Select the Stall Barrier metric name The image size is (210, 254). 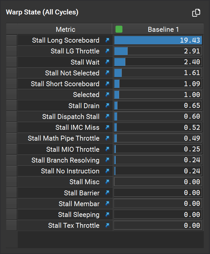click(x=82, y=193)
